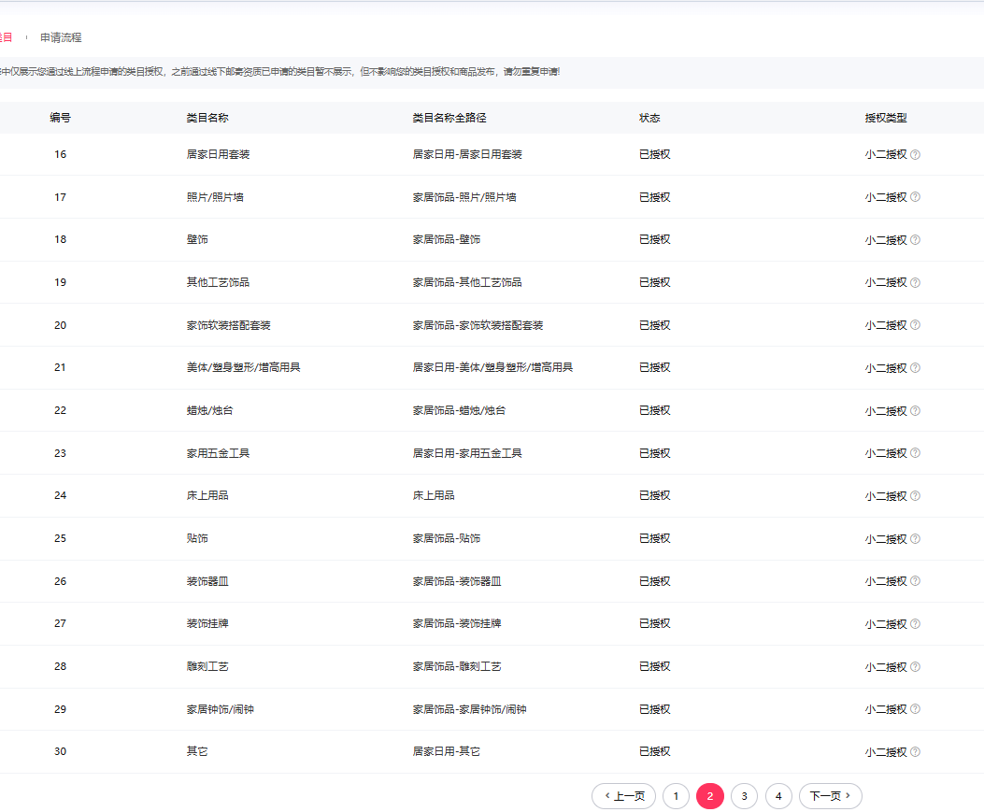The image size is (984, 812).
Task: Click help icon in 雕刻工艺 row
Action: 915,667
